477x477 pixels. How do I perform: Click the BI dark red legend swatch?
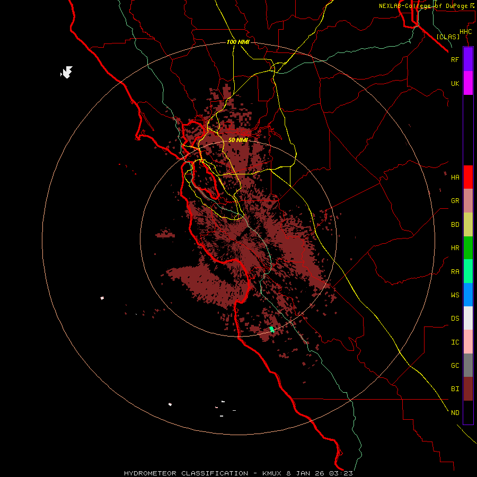468,389
